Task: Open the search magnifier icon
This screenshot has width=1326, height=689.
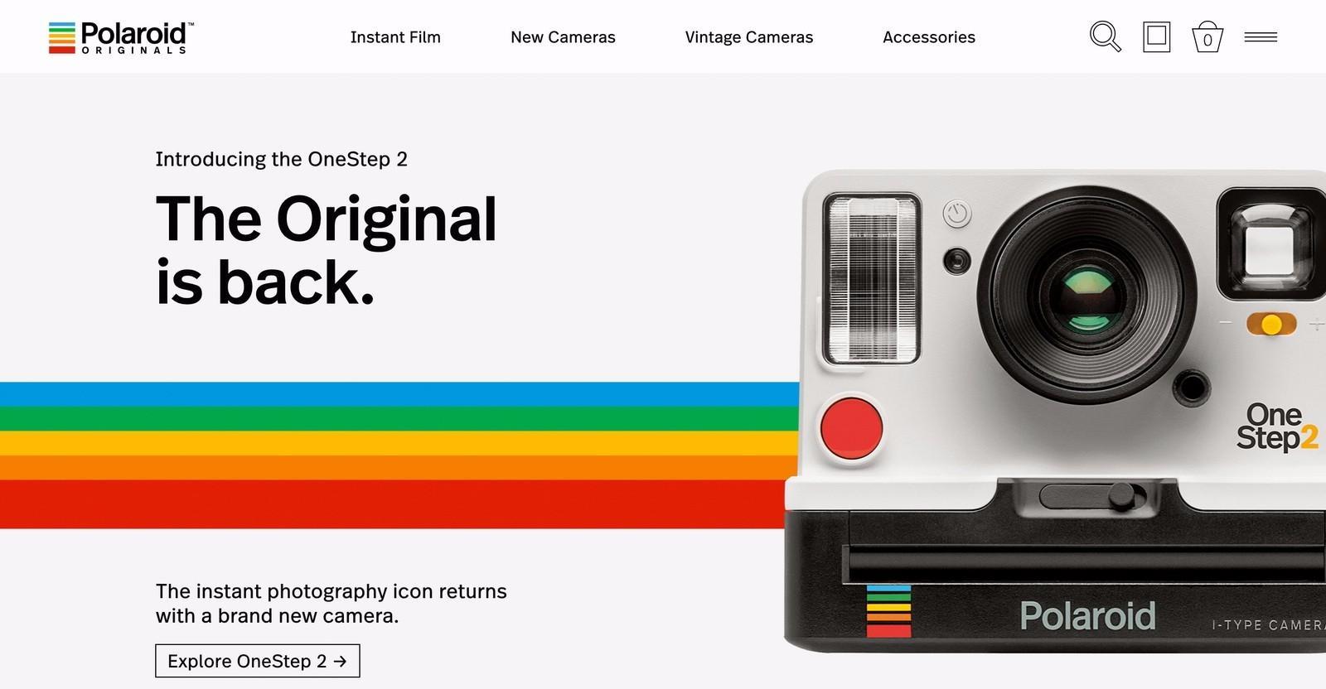Action: click(1105, 36)
